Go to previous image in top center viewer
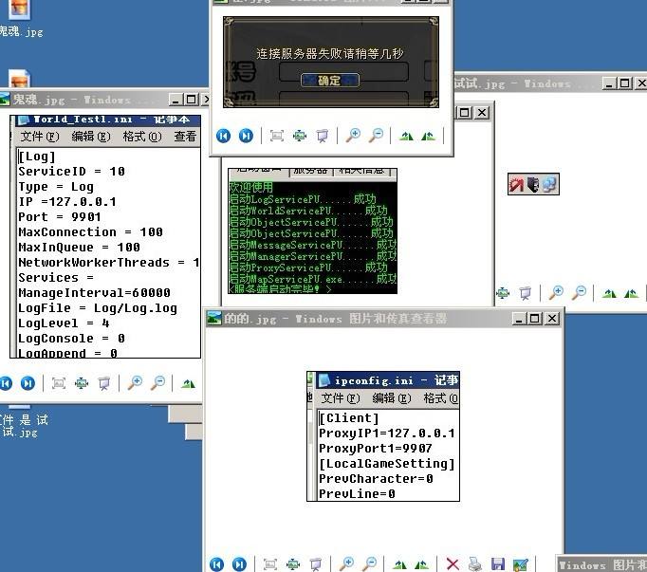 pos(223,136)
